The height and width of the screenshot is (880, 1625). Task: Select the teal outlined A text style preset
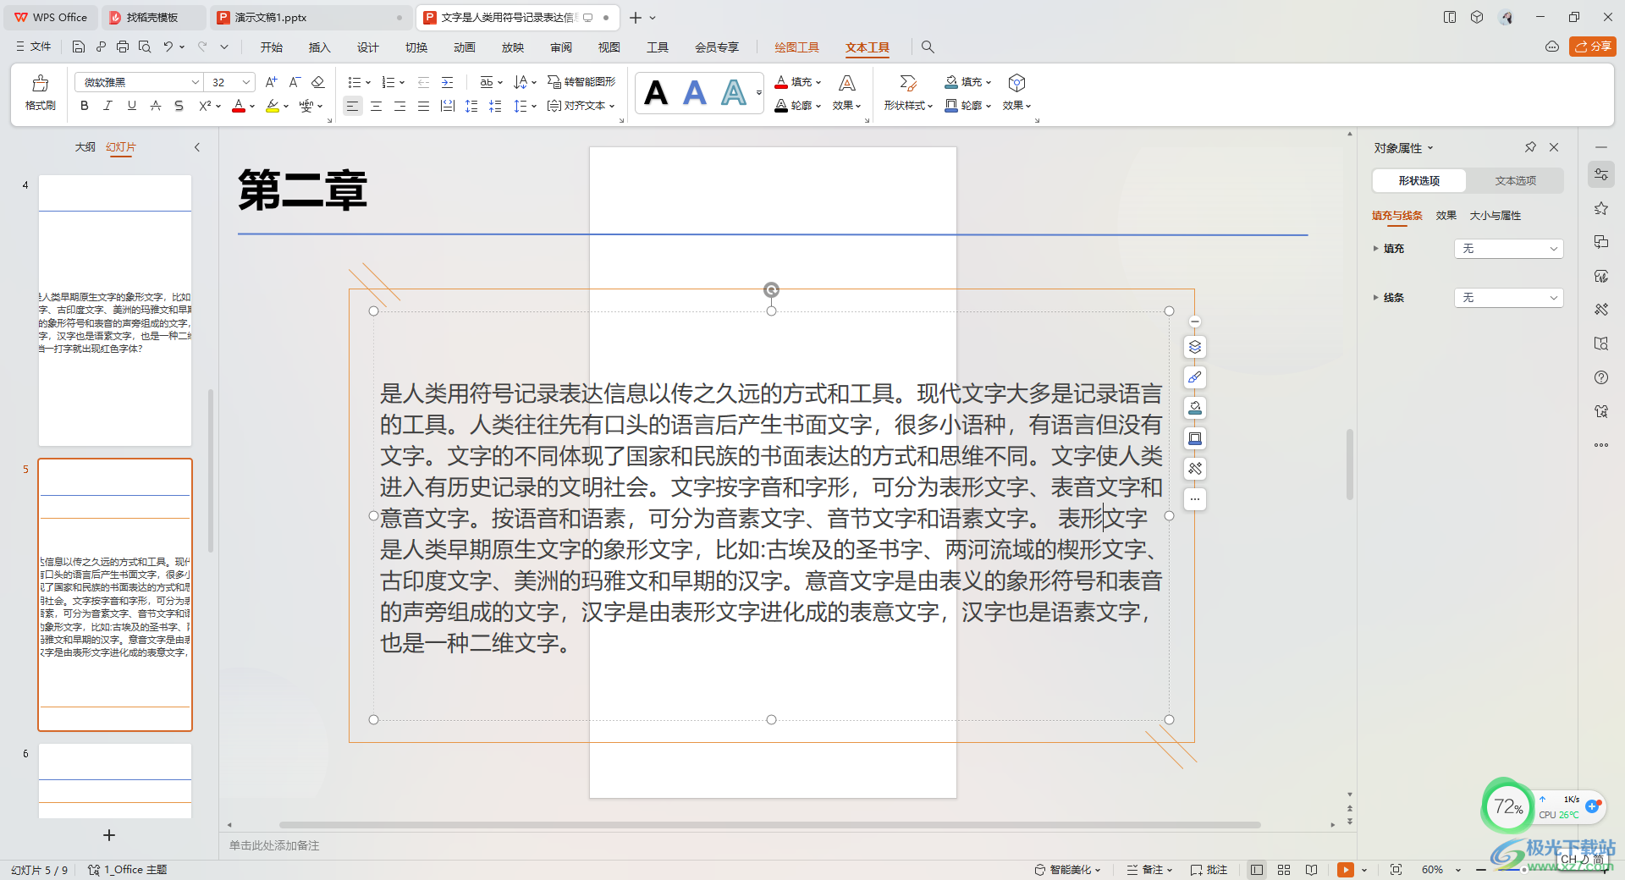click(734, 93)
